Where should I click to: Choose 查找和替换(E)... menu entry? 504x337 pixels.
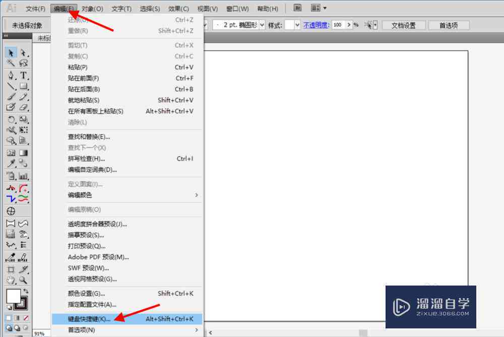tap(127, 137)
